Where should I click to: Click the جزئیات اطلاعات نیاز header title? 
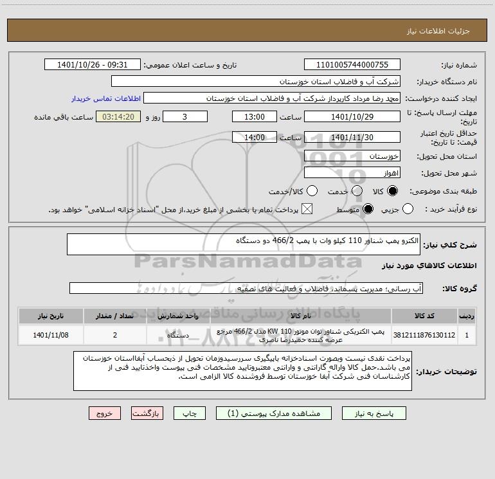tap(438, 31)
